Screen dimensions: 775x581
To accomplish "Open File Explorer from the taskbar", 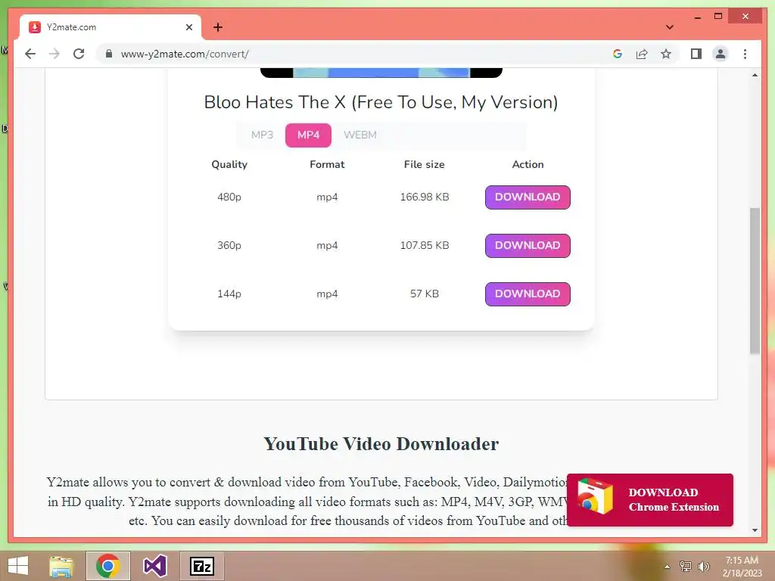I will click(61, 566).
